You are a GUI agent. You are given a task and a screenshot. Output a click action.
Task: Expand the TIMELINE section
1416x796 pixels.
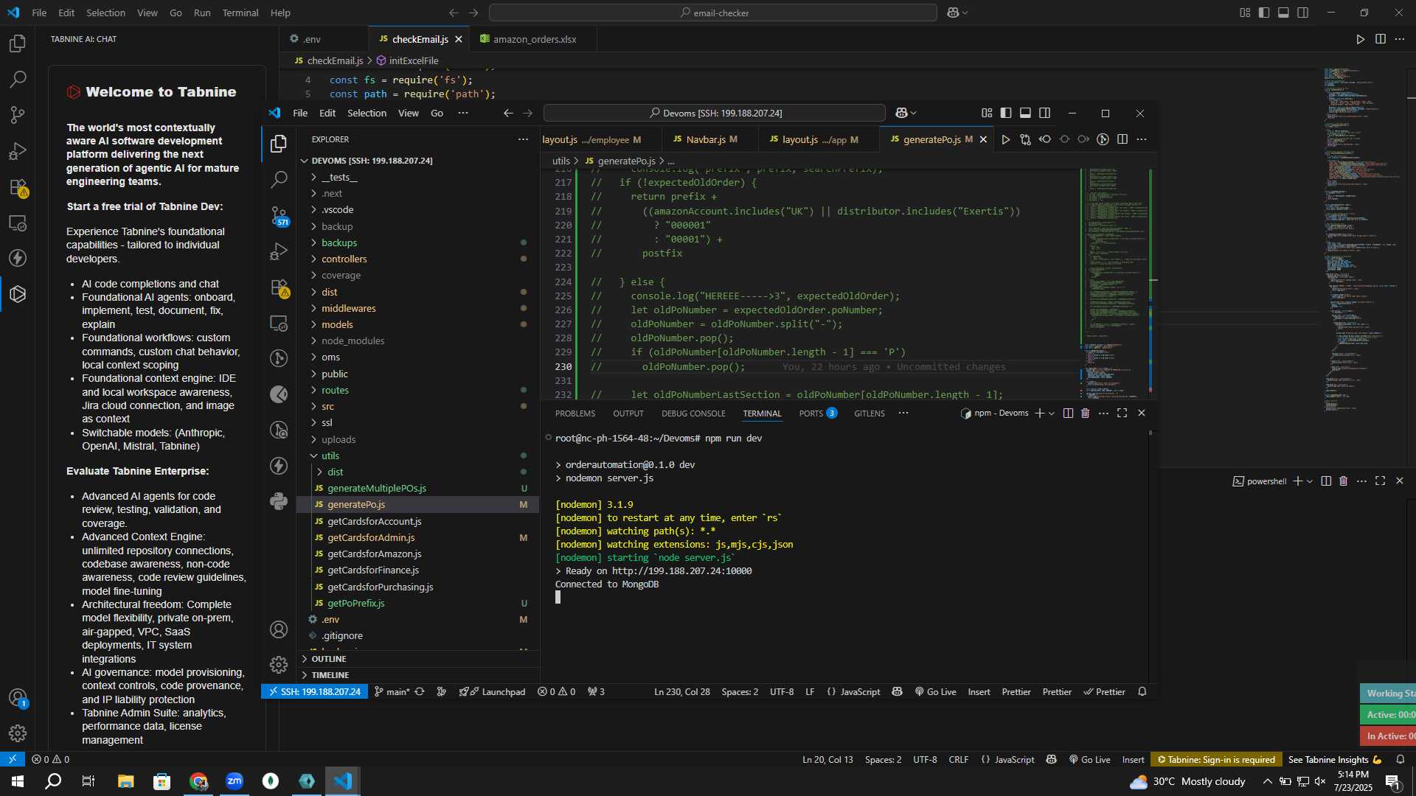[418, 675]
